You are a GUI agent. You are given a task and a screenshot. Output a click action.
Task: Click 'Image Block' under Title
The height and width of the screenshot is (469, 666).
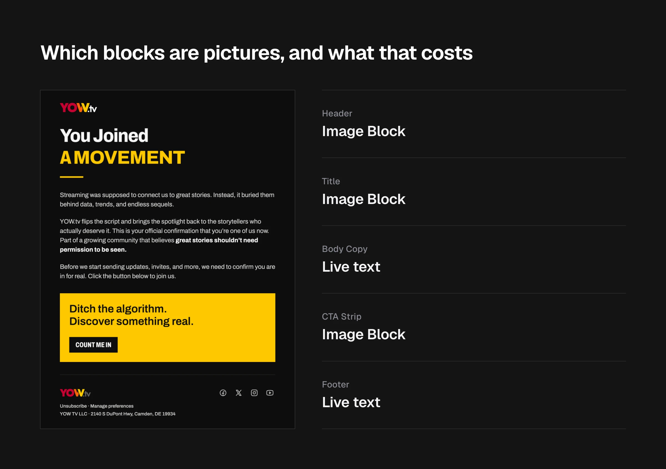pyautogui.click(x=364, y=199)
